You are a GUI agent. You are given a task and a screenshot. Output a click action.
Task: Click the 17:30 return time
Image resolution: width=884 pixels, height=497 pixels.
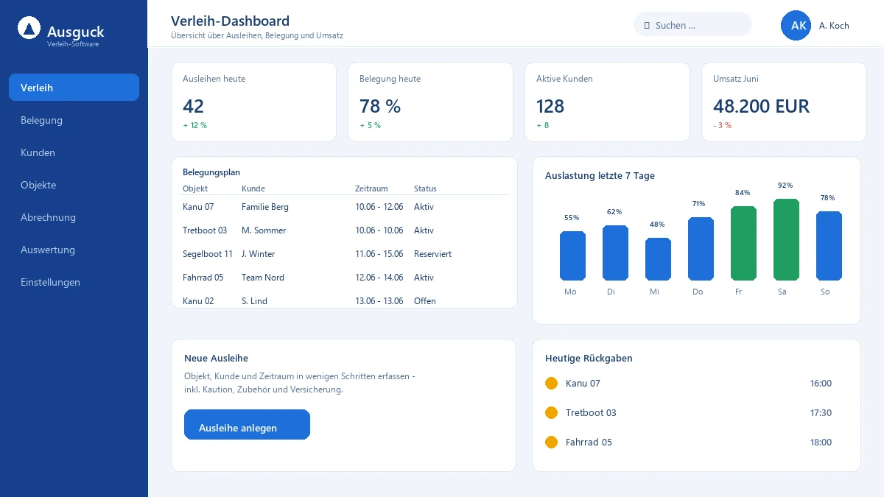coord(821,412)
